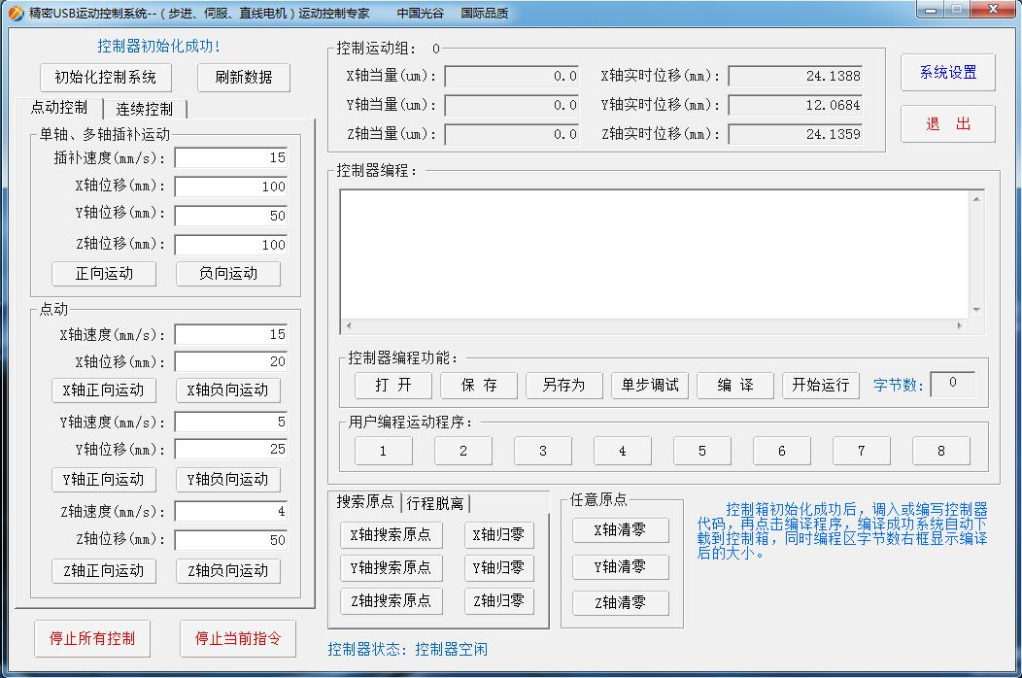Click the Y轴正向运动 button
This screenshot has height=678, width=1022.
point(104,480)
